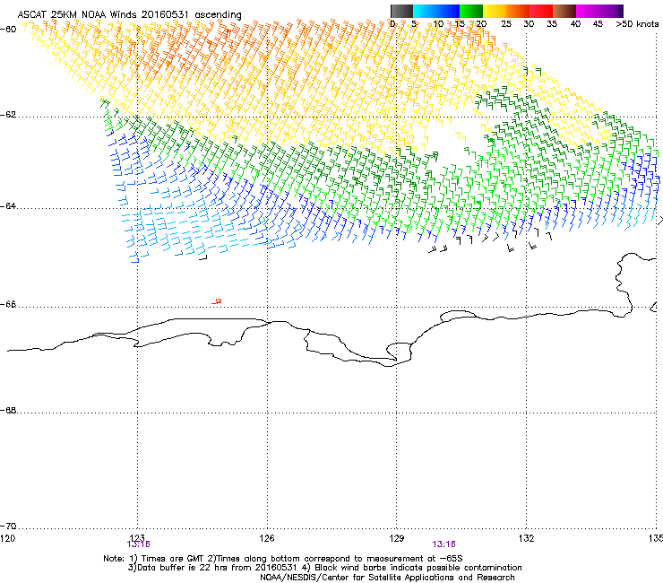Click the magenta-purple 40-50 knots legend band
663x583 pixels.
click(x=599, y=11)
